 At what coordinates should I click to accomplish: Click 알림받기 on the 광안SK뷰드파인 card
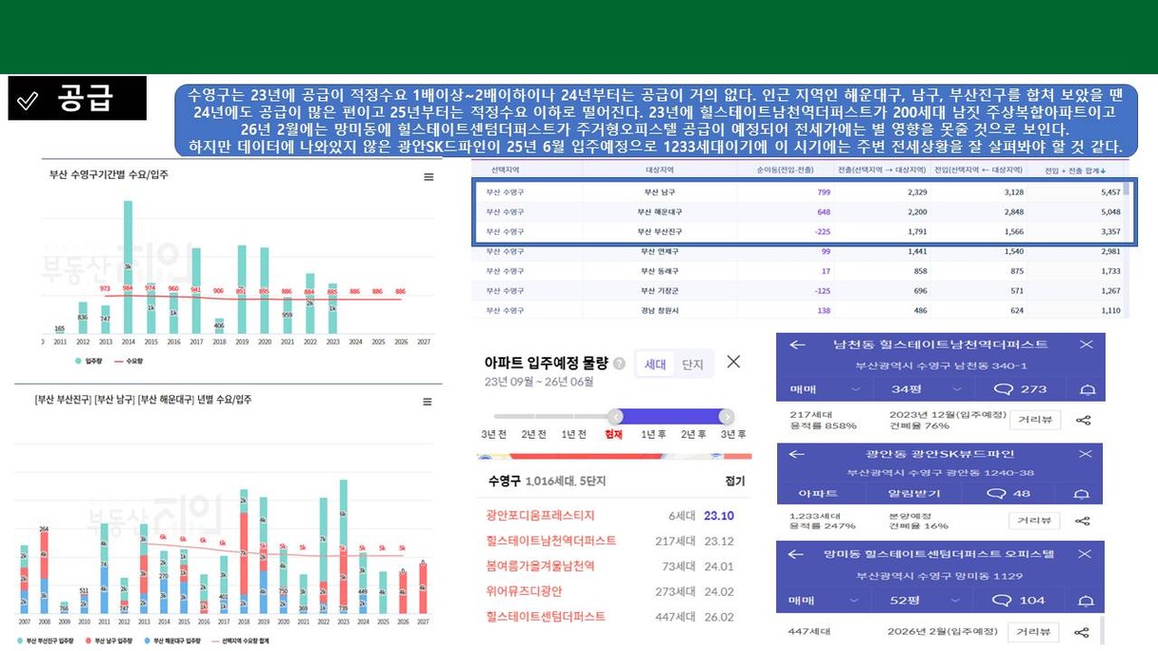point(914,494)
